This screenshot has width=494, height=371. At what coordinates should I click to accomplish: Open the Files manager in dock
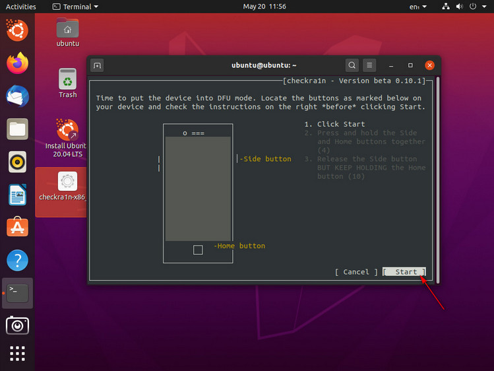coord(18,129)
